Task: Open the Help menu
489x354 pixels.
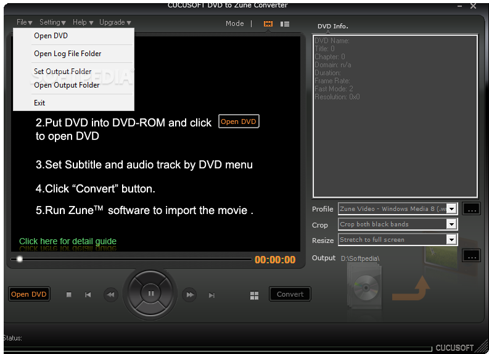Action: [83, 22]
